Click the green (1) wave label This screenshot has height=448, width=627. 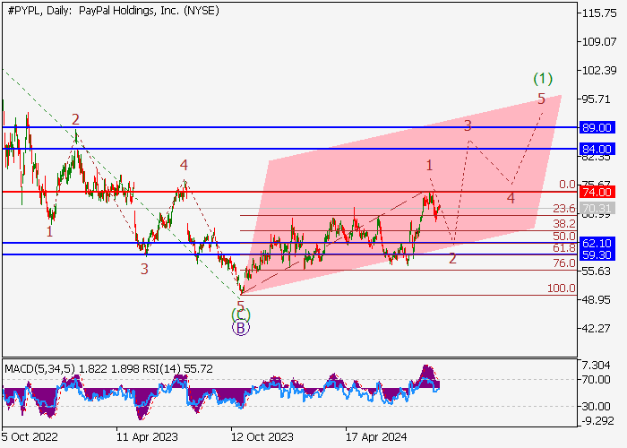point(542,78)
